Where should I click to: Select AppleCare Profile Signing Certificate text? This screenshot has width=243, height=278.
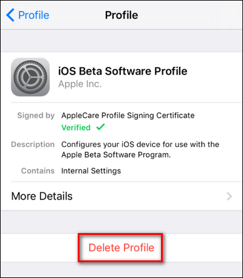pos(128,115)
